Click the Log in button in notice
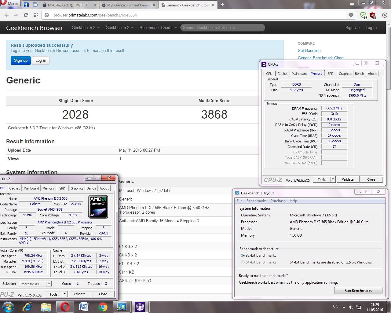The width and height of the screenshot is (391, 313). [x=41, y=61]
